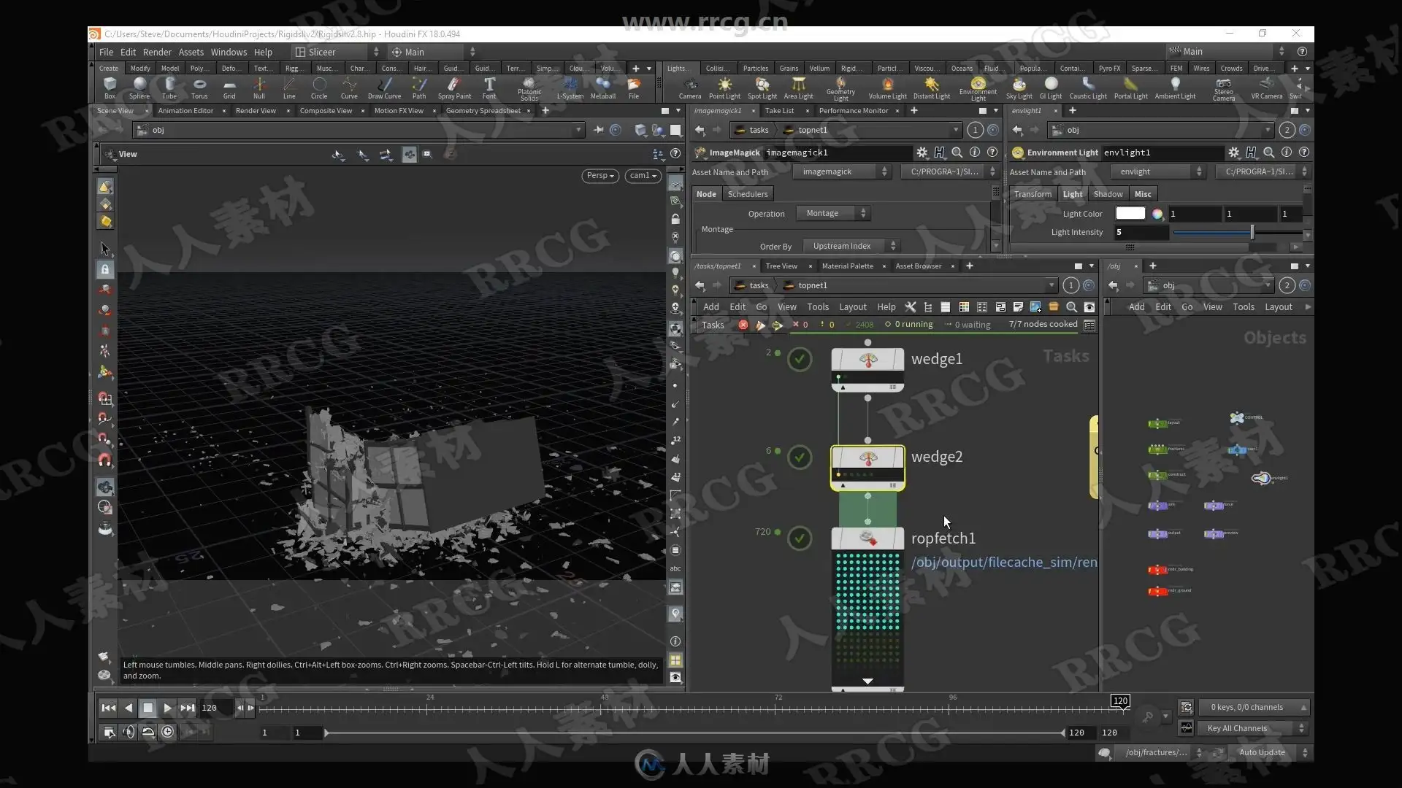Cancel the TOP cook with red icon
This screenshot has height=788, width=1402.
tap(743, 325)
